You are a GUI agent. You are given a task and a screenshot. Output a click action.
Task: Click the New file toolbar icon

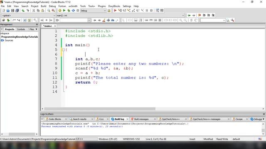4,11
